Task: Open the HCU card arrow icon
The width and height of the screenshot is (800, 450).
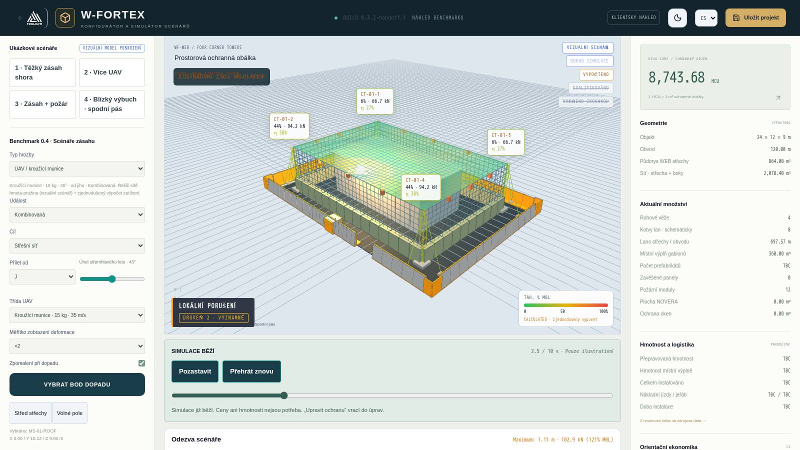Action: (x=778, y=97)
